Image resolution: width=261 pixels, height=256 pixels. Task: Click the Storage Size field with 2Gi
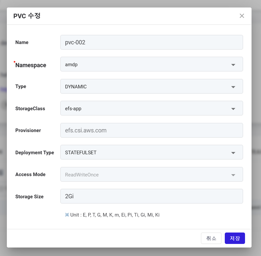click(x=151, y=196)
